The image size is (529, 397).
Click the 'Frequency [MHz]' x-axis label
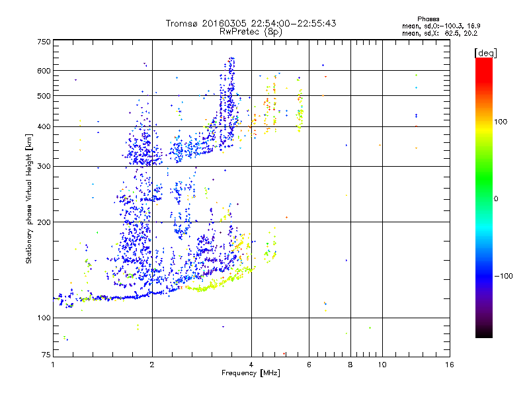[x=251, y=373]
